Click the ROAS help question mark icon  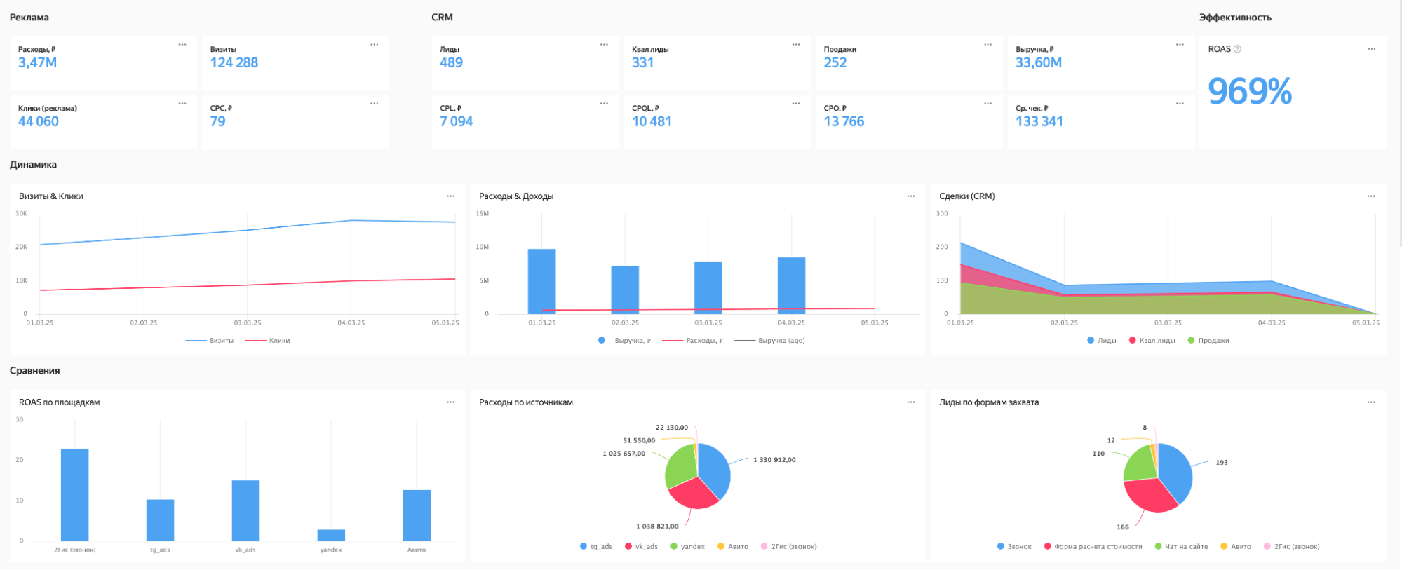point(1237,49)
